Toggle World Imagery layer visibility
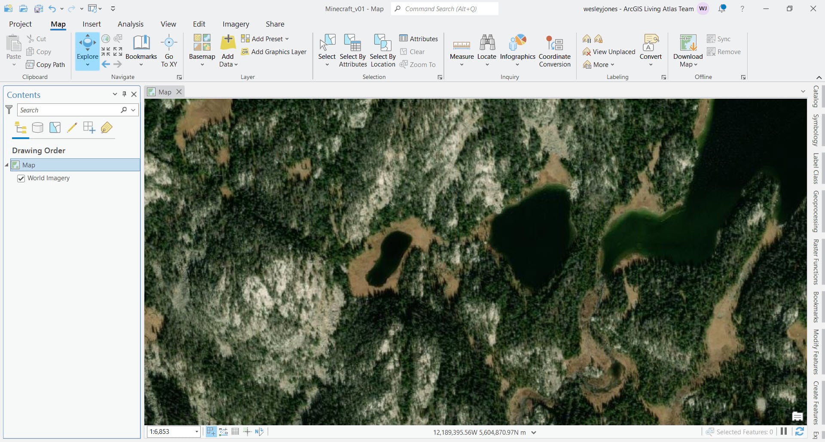The height and width of the screenshot is (442, 825). [x=21, y=179]
